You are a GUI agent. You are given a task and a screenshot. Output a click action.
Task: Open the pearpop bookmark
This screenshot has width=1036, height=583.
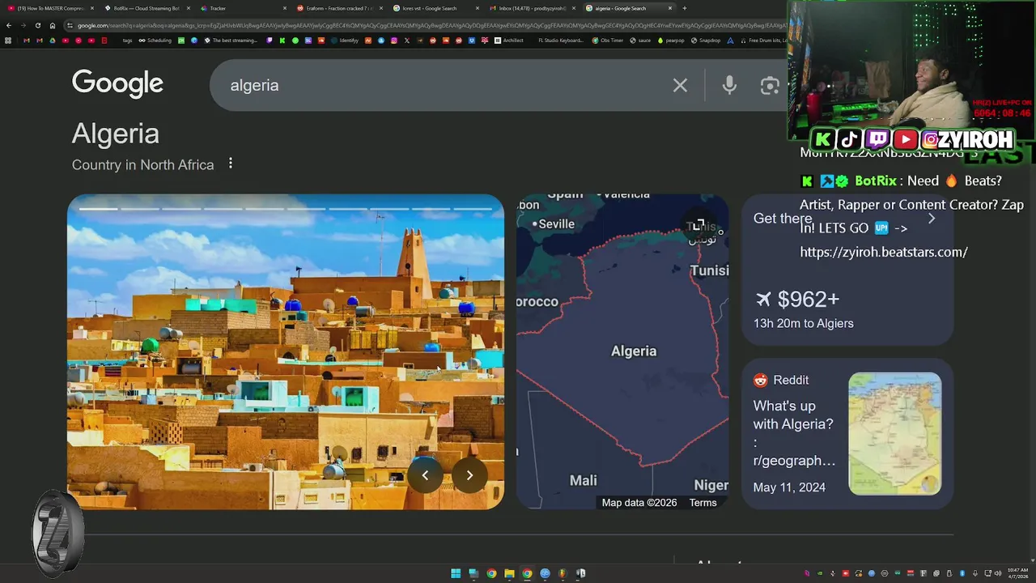671,40
